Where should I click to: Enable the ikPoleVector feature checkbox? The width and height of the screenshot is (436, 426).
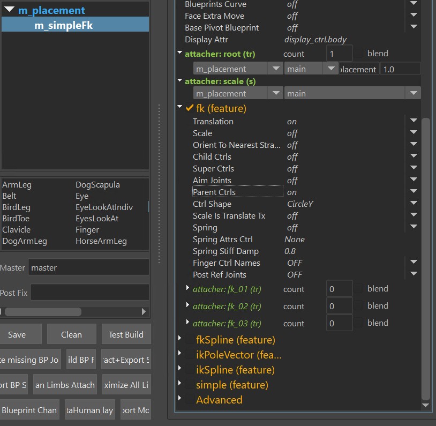click(x=190, y=354)
